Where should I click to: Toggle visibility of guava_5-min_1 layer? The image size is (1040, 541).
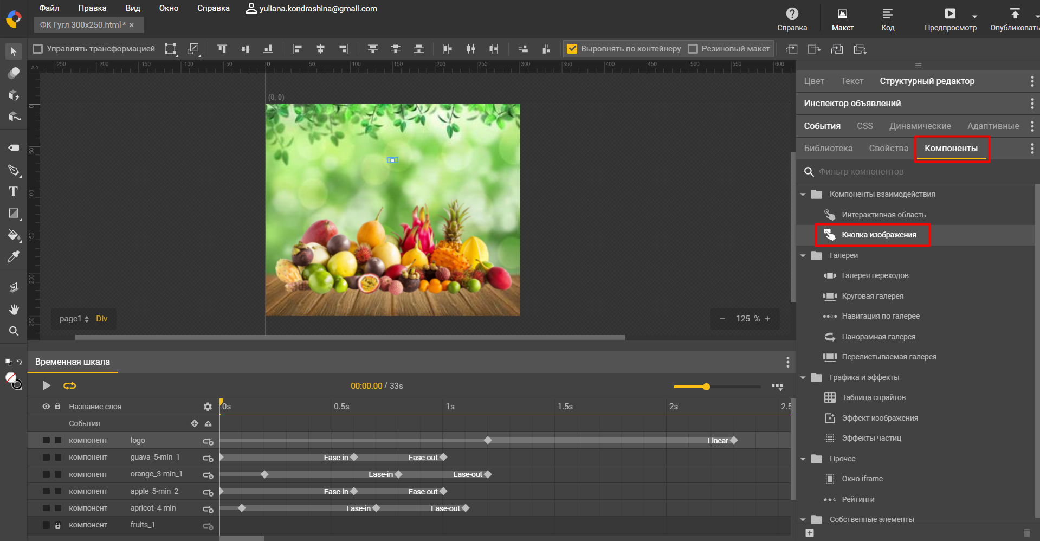(46, 457)
